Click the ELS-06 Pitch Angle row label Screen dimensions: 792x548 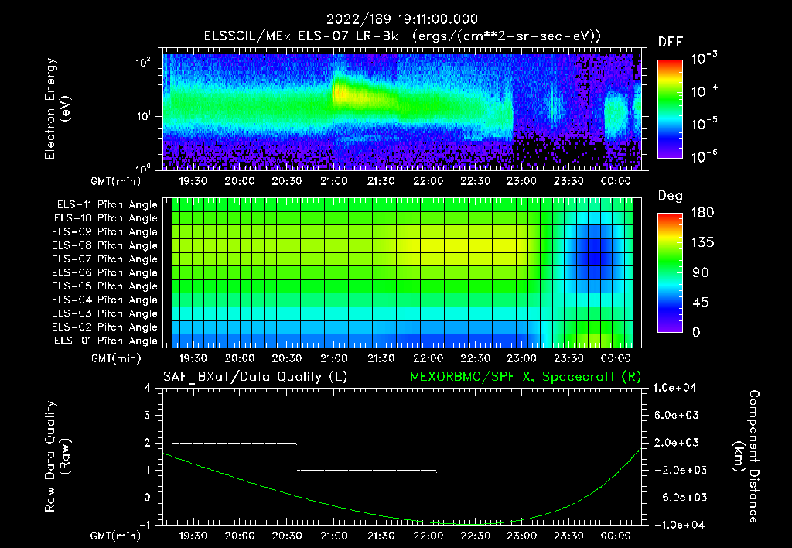(105, 273)
